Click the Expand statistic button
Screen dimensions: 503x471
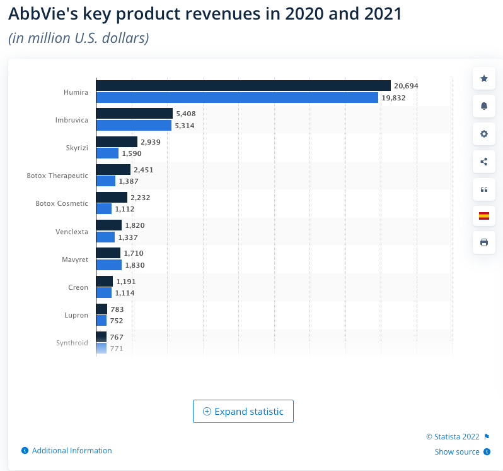pyautogui.click(x=243, y=411)
